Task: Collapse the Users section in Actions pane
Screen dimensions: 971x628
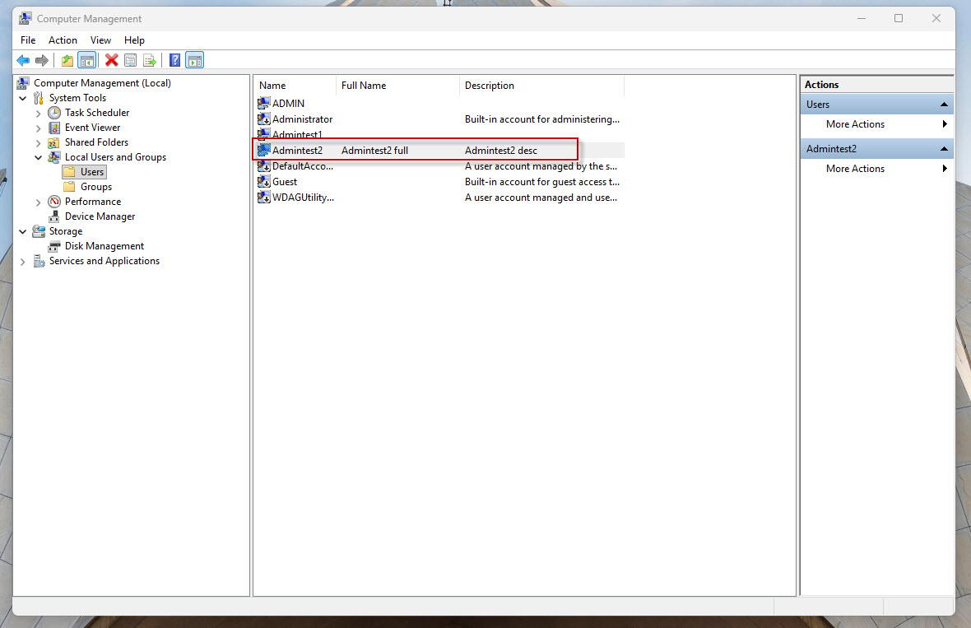Action: tap(944, 104)
